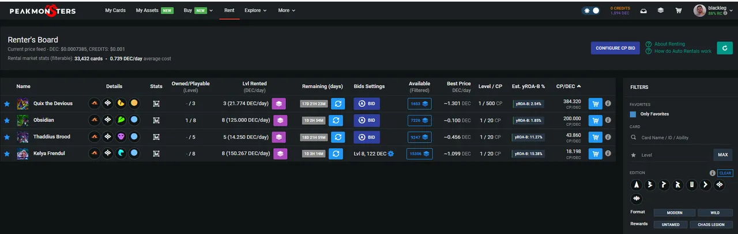Click the add-to-cart button for Obsidian
The height and width of the screenshot is (234, 738).
595,120
